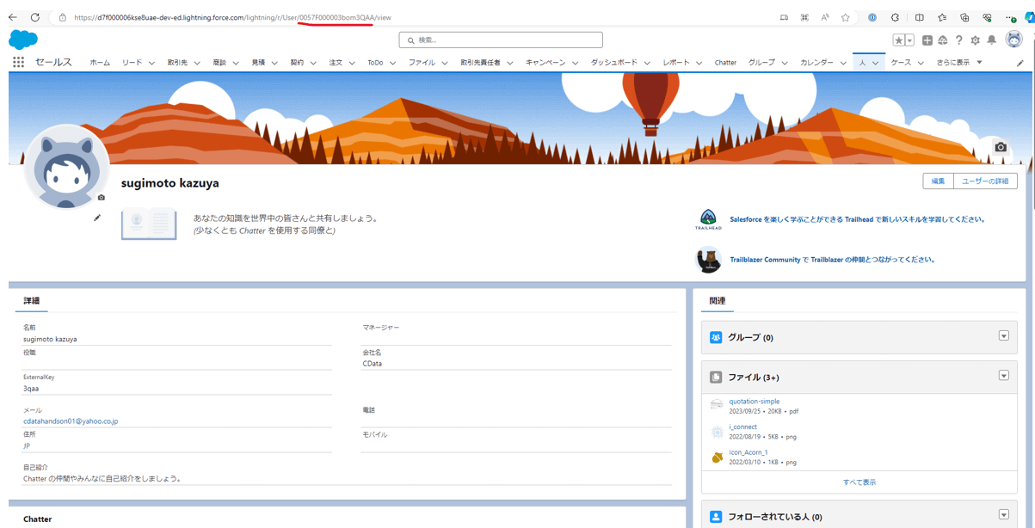Click the 編集 button
The height and width of the screenshot is (528, 1035).
[938, 181]
